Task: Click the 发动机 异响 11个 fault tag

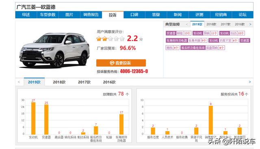Action: 205,33
